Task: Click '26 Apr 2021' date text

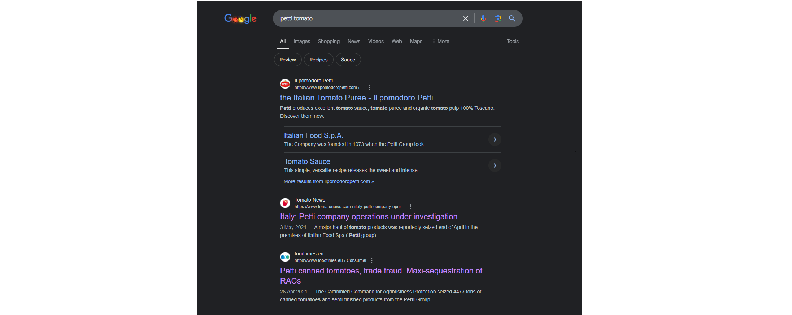Action: 293,292
